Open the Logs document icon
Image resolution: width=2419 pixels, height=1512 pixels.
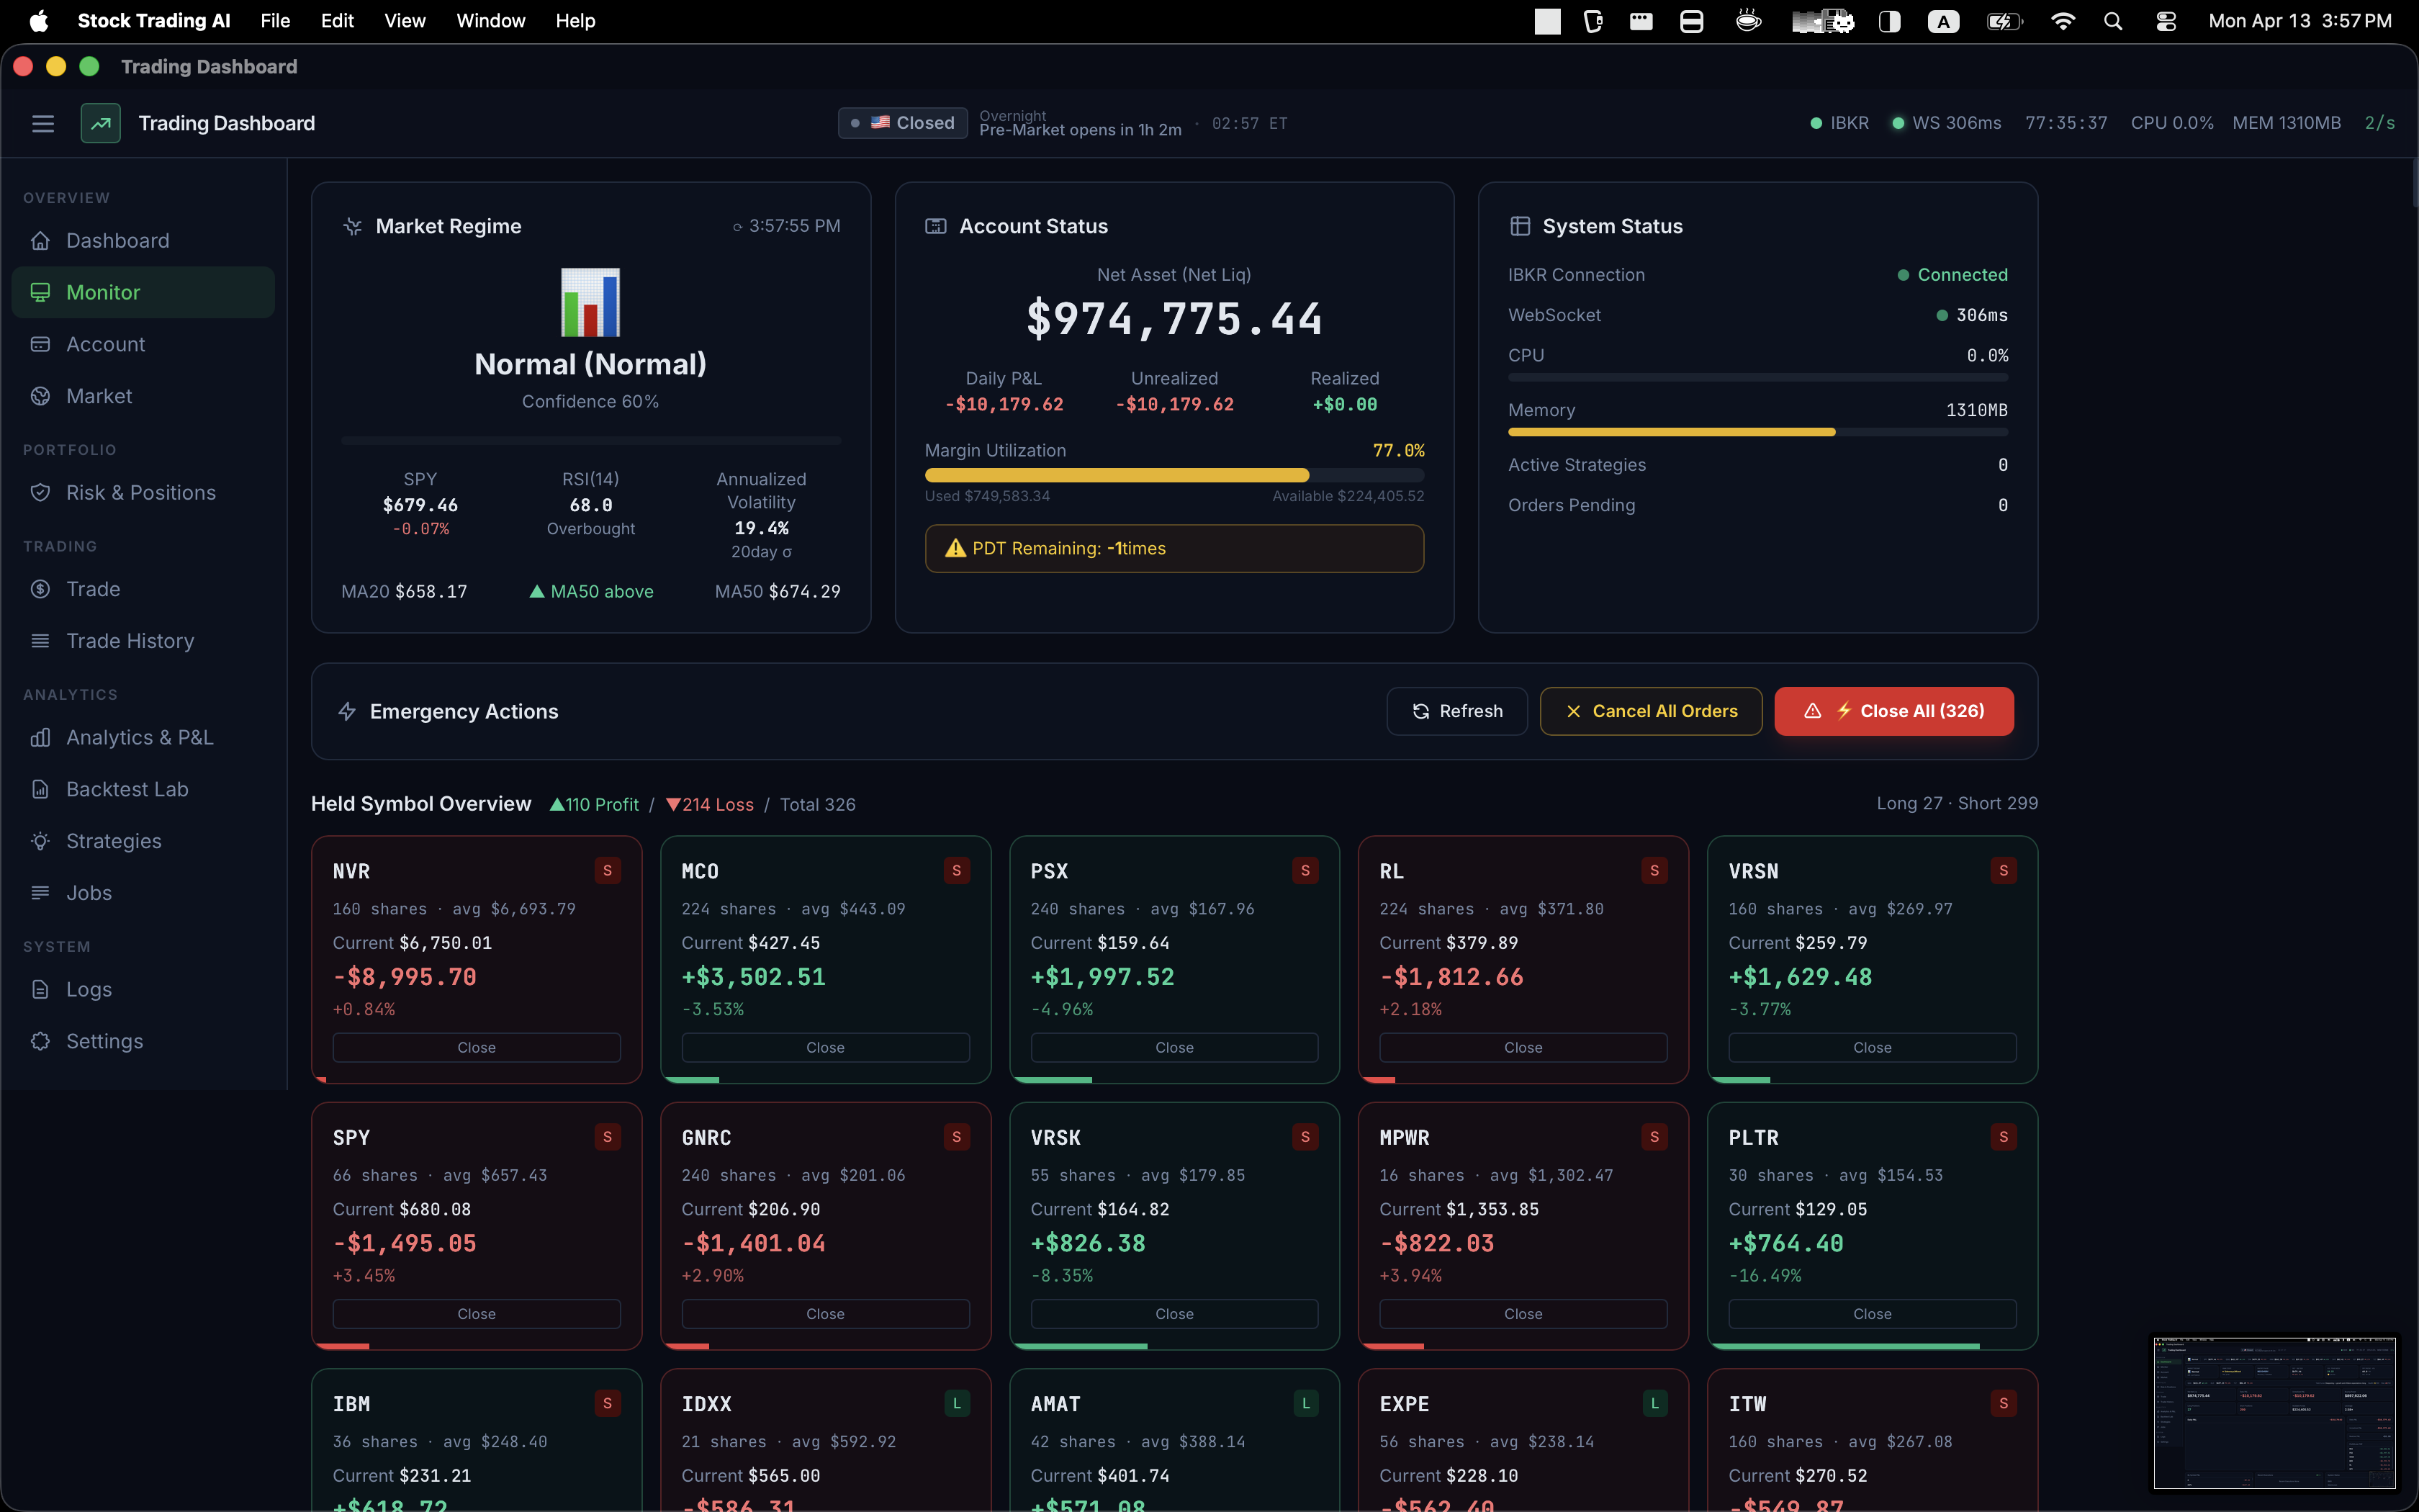tap(41, 989)
